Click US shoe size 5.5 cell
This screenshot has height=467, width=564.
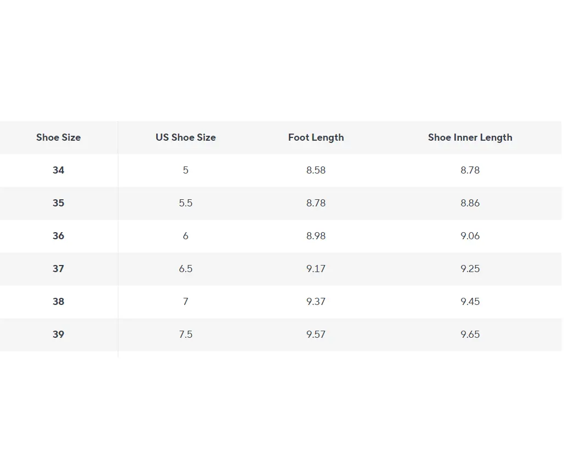click(185, 203)
